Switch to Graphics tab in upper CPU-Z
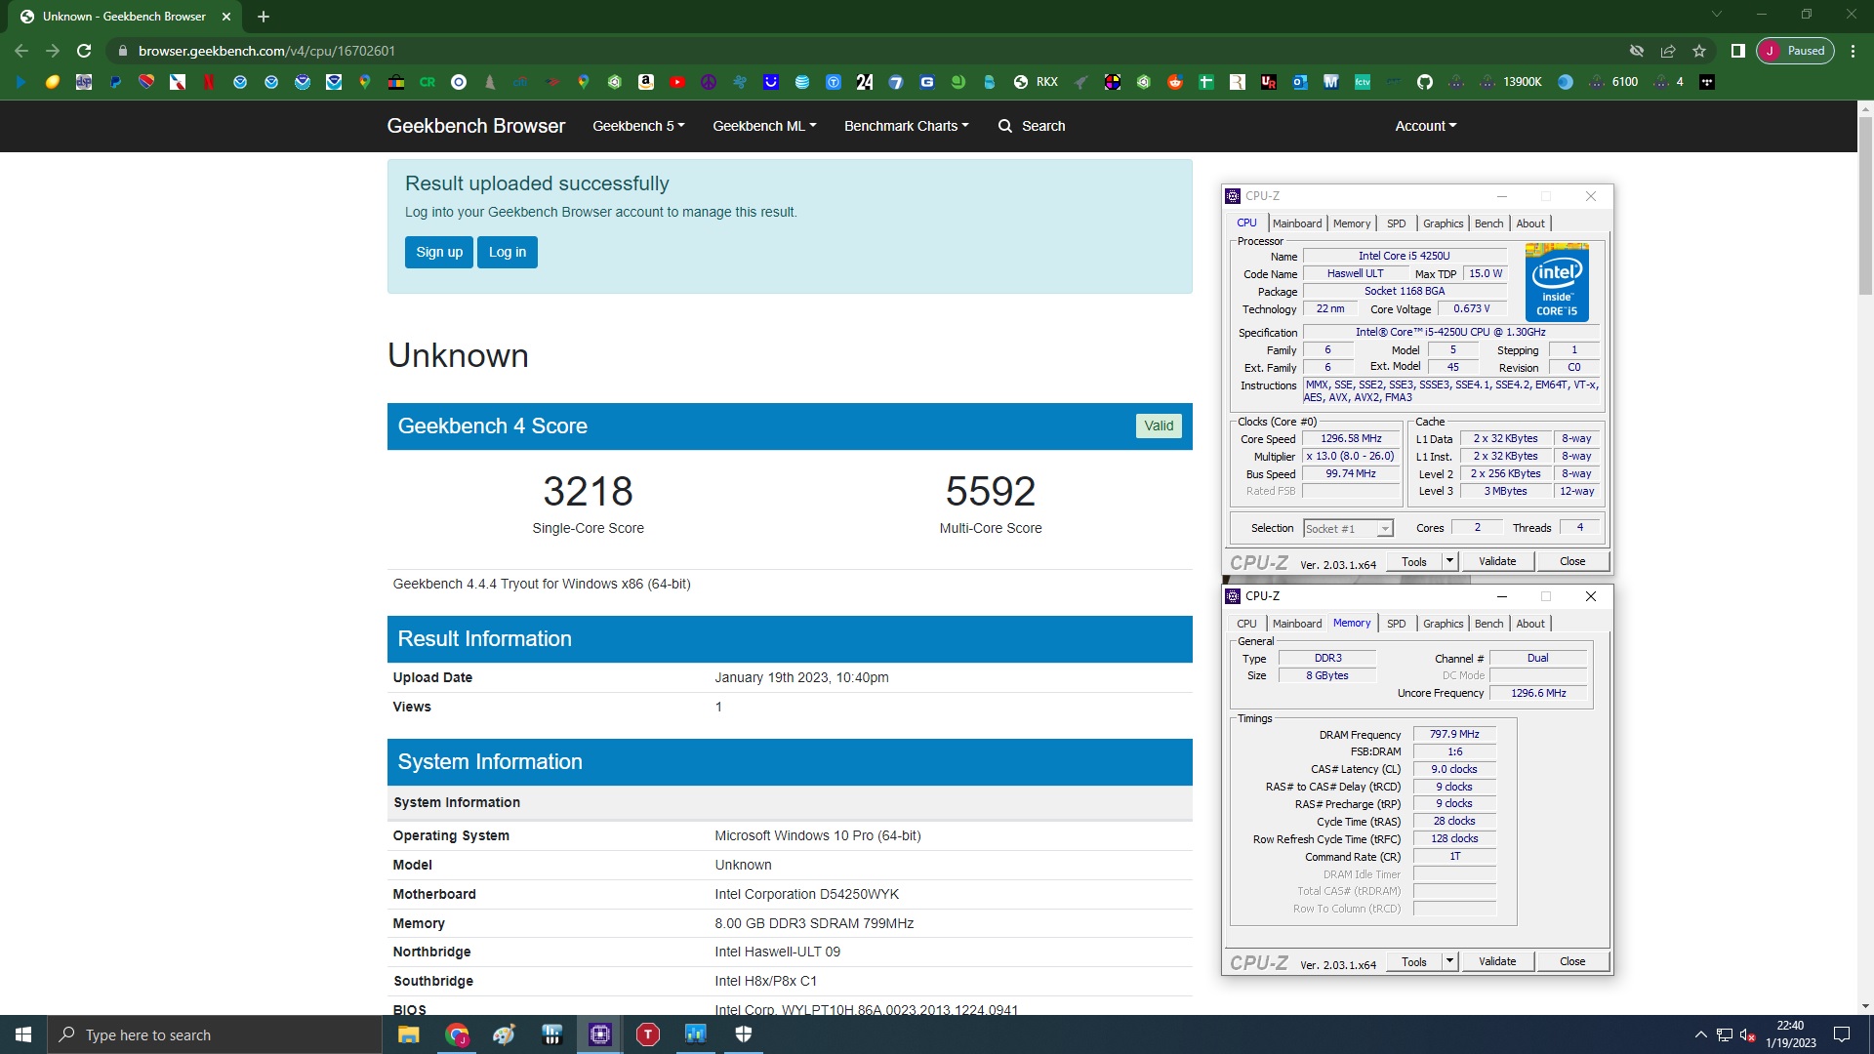1874x1054 pixels. click(1443, 223)
